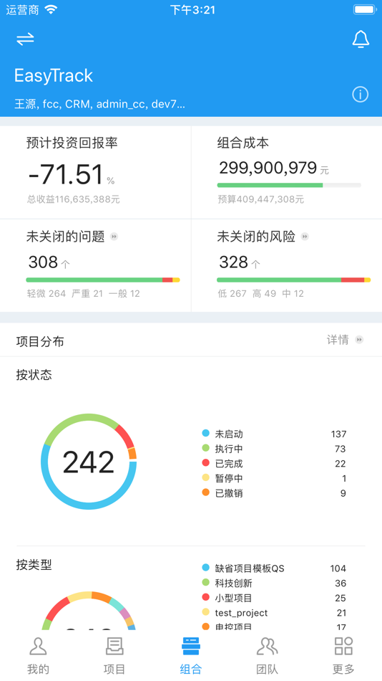The image size is (382, 681).
Task: Open the 未关闭的风险 arrow icon
Action: (x=305, y=237)
